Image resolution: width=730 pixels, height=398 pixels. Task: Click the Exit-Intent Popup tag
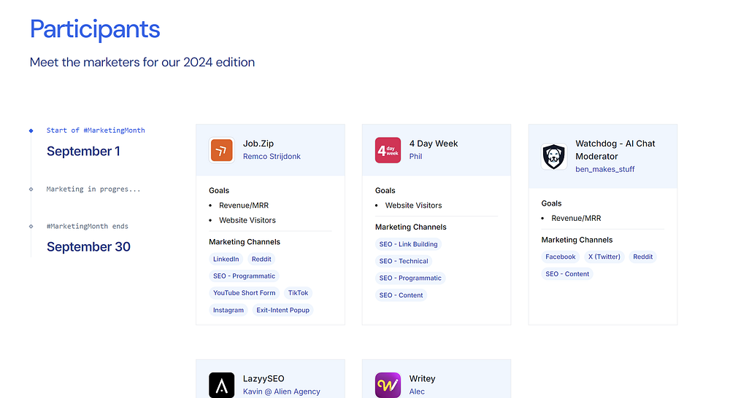pos(283,310)
